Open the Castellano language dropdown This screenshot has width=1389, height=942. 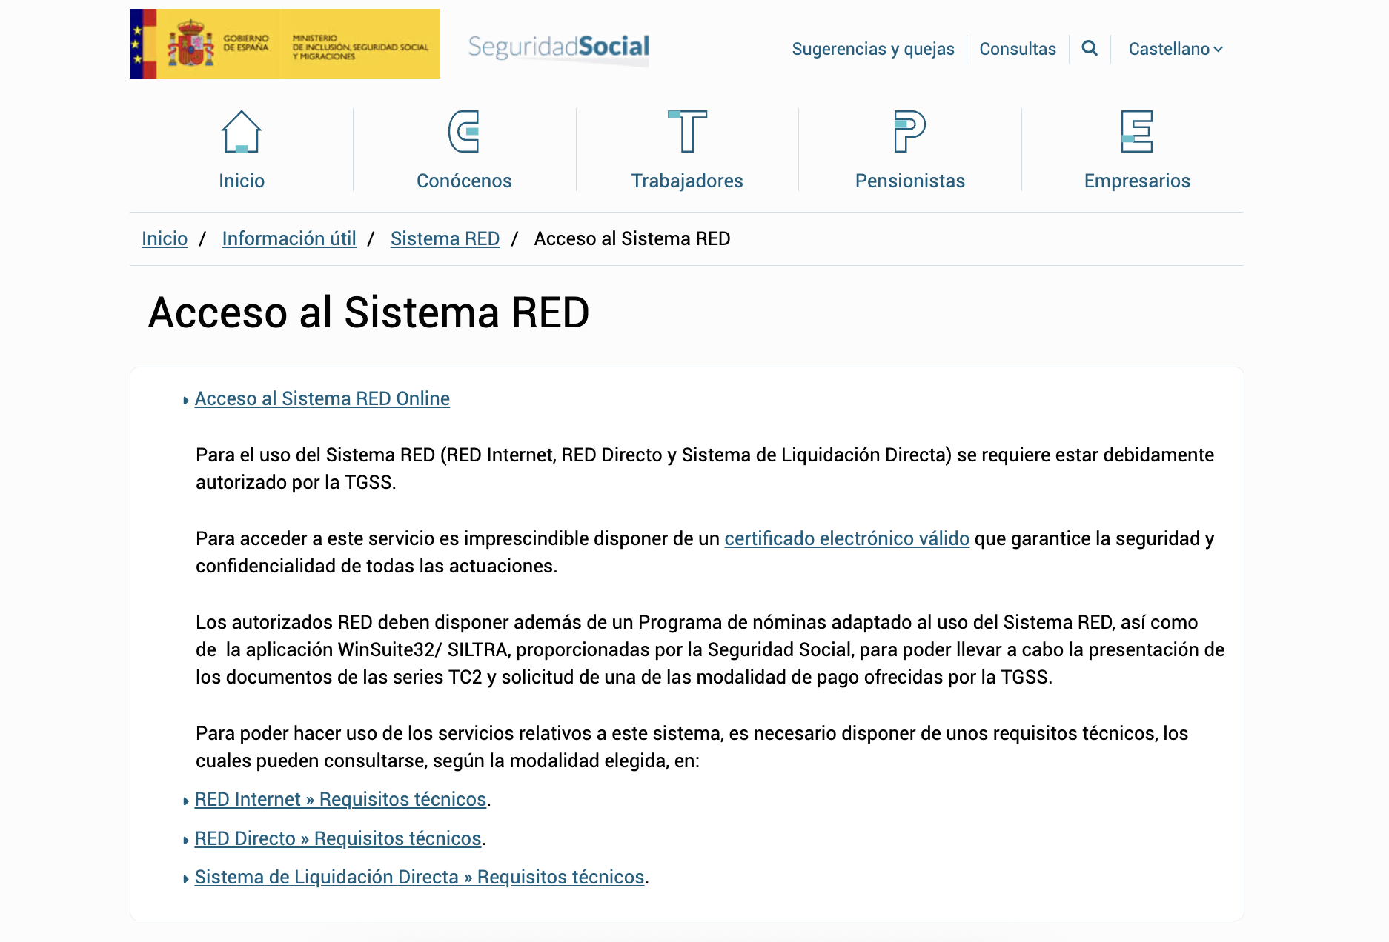coord(1176,49)
